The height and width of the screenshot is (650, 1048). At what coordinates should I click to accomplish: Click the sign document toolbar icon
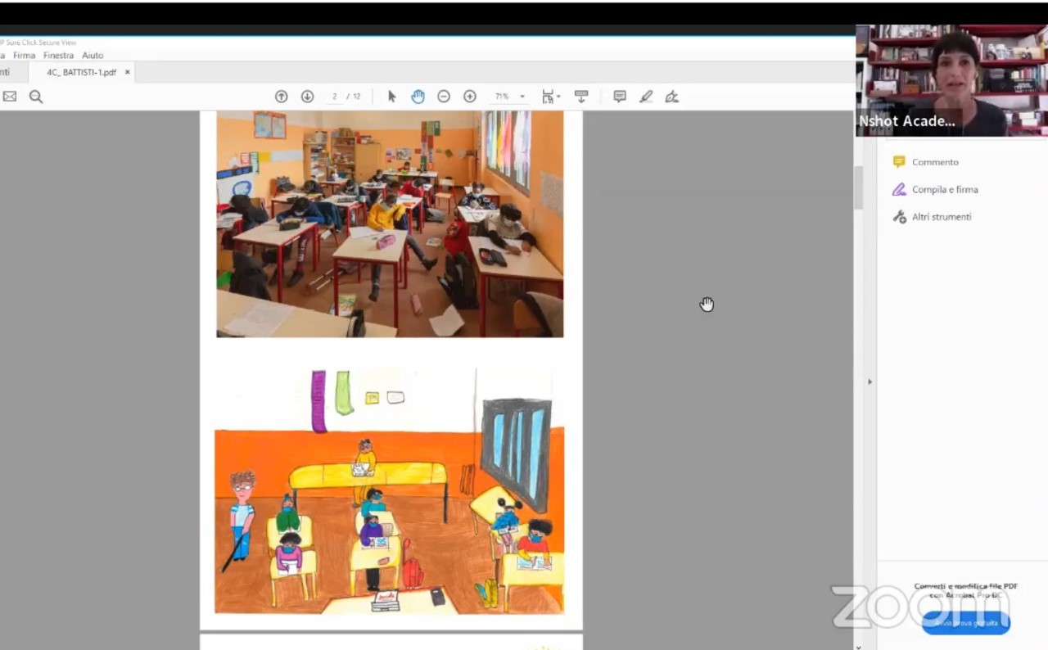(x=672, y=97)
